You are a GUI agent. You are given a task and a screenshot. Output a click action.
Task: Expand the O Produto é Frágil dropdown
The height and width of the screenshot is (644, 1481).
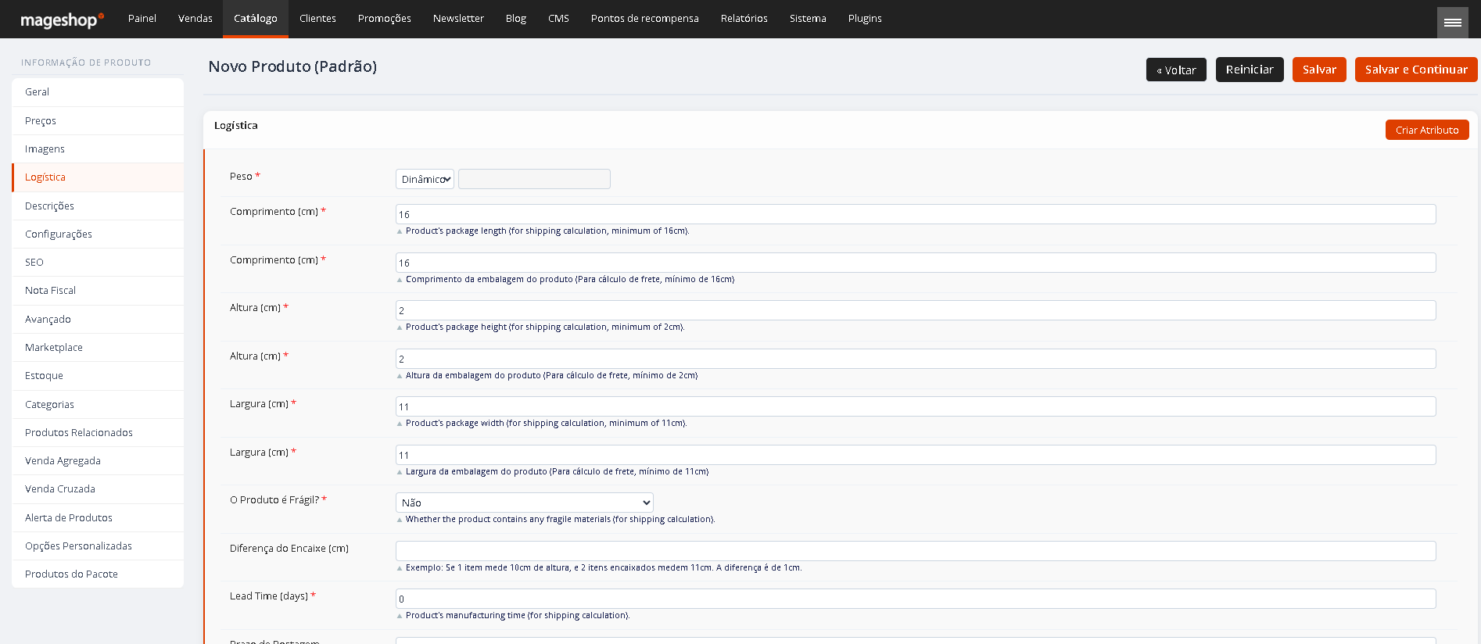(525, 503)
